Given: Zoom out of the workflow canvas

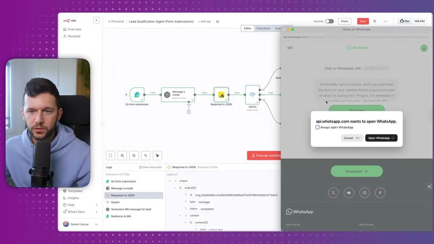Looking at the screenshot, I should [x=134, y=155].
